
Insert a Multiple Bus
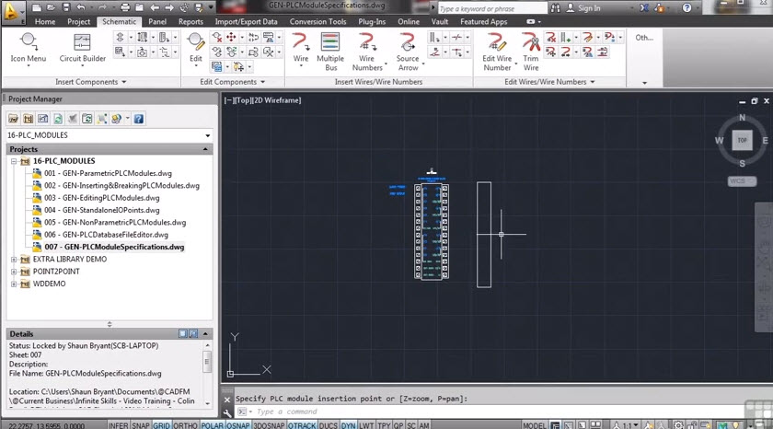tap(330, 52)
